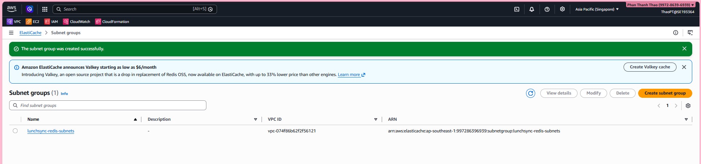Open the notifications bell
Screen dimensions: 701x164
532,9
